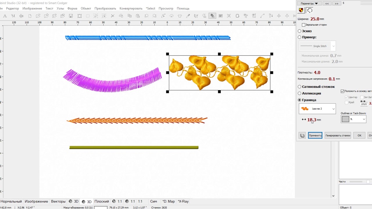Click the shield icon in parameters panel
Image resolution: width=372 pixels, height=209 pixels.
pos(301,10)
